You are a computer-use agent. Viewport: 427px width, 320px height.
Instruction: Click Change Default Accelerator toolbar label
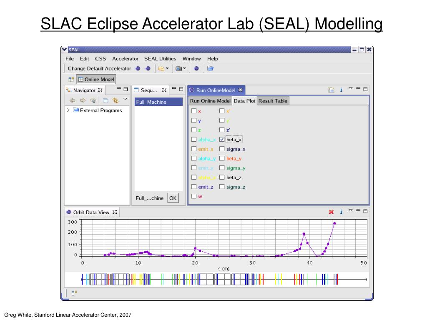pos(99,69)
